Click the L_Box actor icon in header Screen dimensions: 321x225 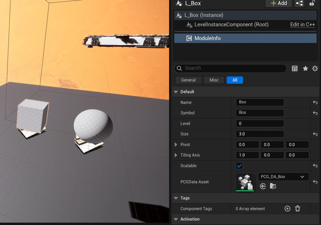(179, 3)
